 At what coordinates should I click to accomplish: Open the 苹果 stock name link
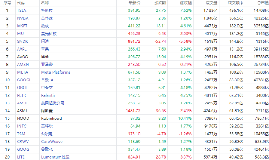(45, 49)
